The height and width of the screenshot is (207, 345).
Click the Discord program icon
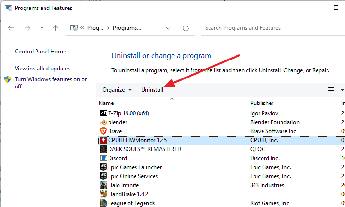pos(103,158)
